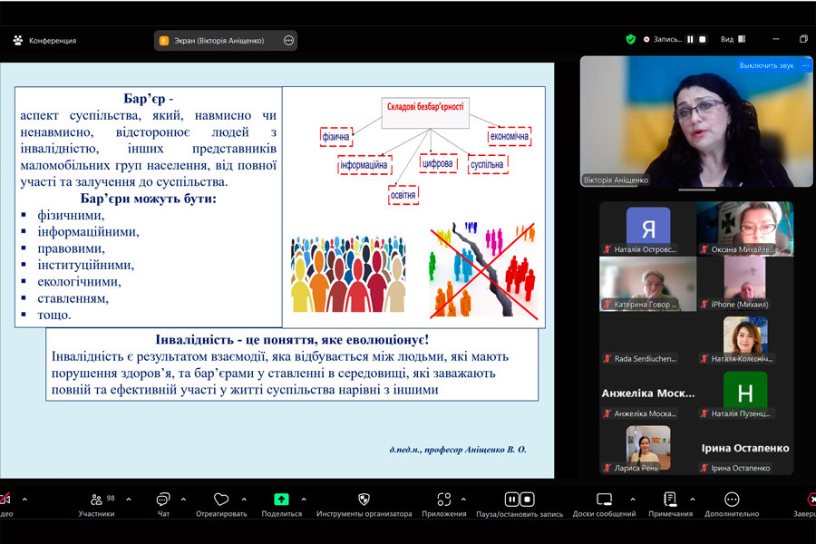816x544 pixels.
Task: Open the Приложения apps icon
Action: coord(444,500)
